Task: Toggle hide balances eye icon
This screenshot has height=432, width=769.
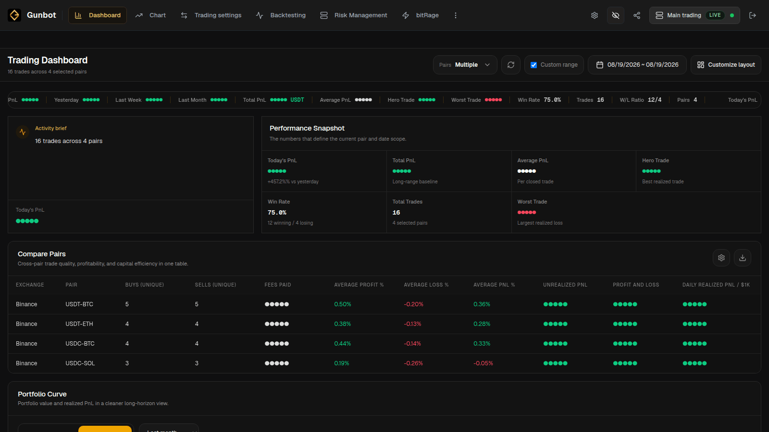Action: 616,15
